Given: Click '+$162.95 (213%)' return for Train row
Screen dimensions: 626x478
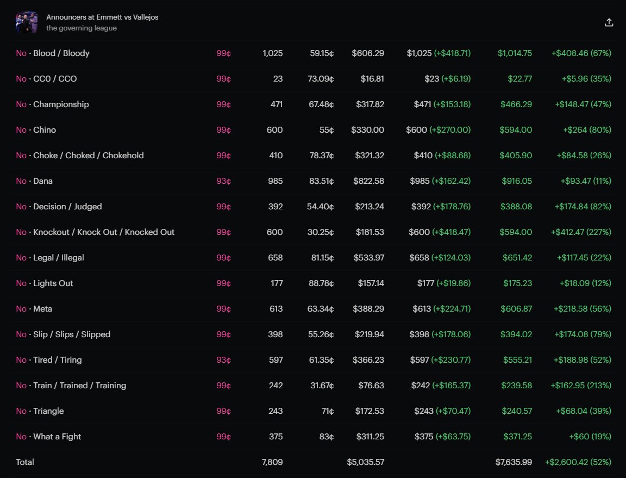Looking at the screenshot, I should (581, 386).
